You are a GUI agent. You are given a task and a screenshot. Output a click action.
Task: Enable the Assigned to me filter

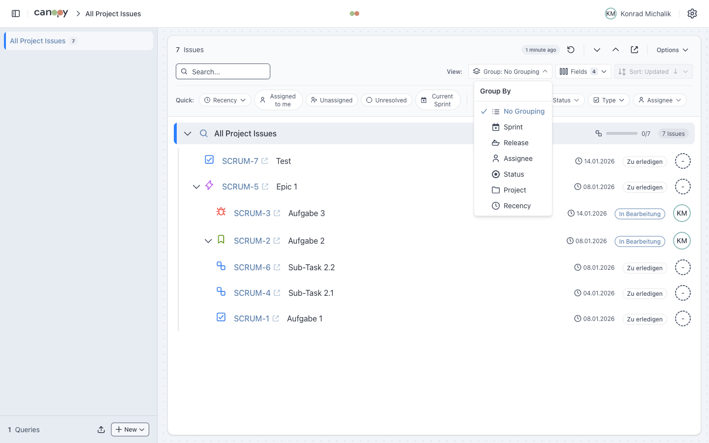coord(278,100)
